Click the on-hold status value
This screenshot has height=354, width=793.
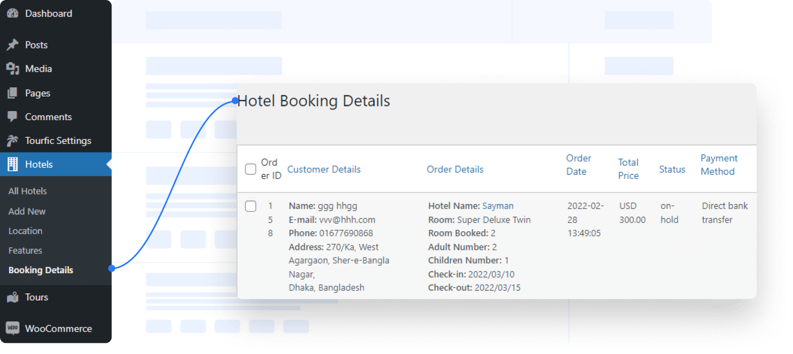pyautogui.click(x=669, y=213)
